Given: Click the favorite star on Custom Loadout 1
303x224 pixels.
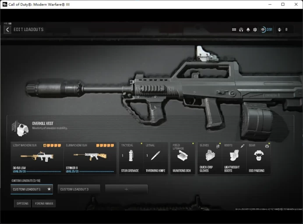Looking at the screenshot, I should 49,189.
